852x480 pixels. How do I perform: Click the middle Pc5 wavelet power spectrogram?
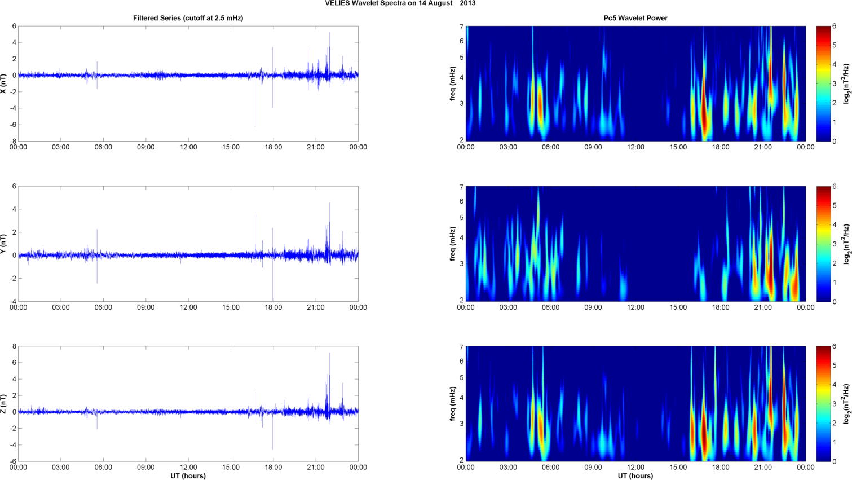click(635, 244)
